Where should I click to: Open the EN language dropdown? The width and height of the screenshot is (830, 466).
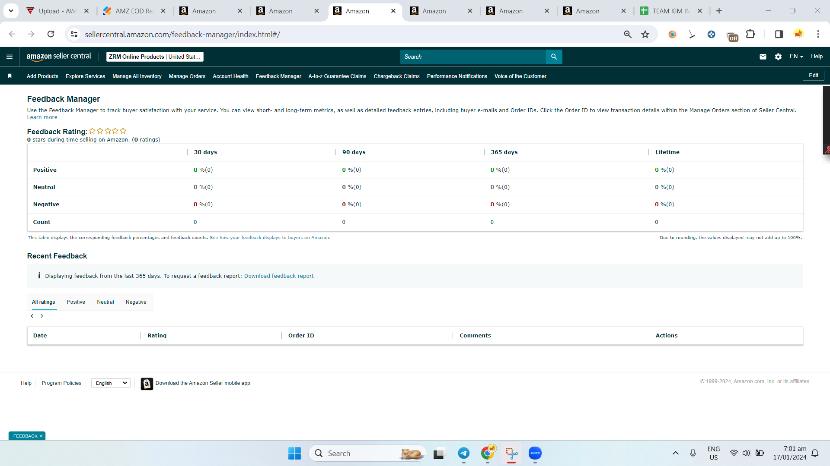click(796, 57)
